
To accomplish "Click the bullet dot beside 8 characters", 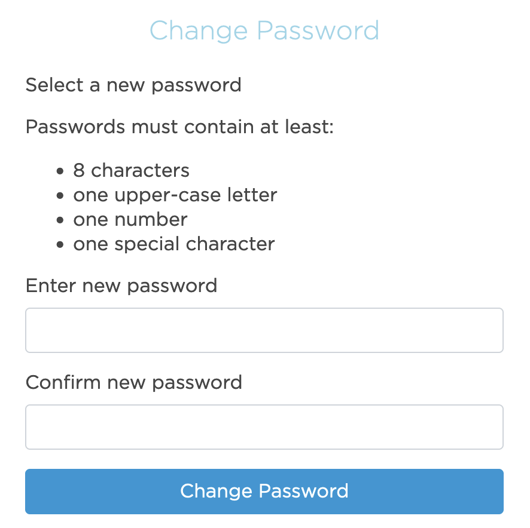I will click(x=60, y=171).
